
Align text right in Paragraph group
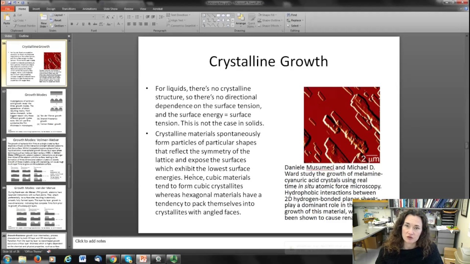[x=140, y=24]
